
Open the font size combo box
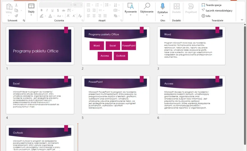78,5
